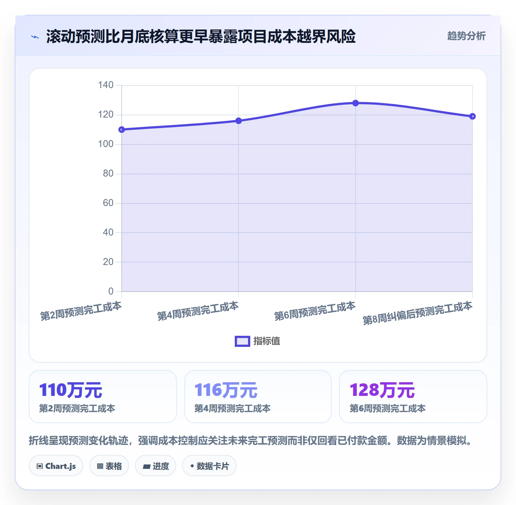This screenshot has height=505, width=516.
Task: Click the grid icon in 表格 chip
Action: click(x=100, y=466)
